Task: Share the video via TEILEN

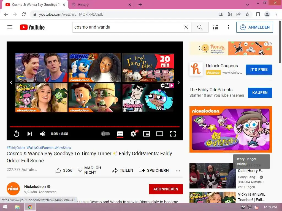Action: point(123,170)
